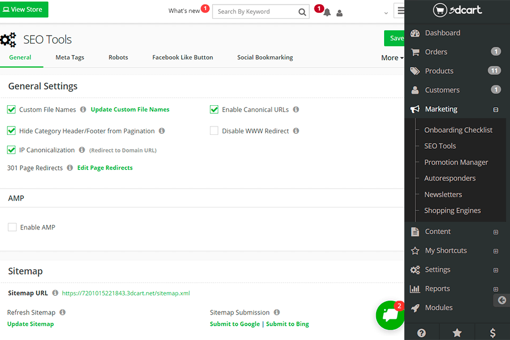This screenshot has width=510, height=340.
Task: Click the notifications bell icon
Action: (327, 12)
